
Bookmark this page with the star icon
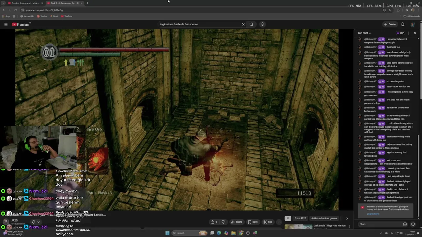pyautogui.click(x=390, y=10)
